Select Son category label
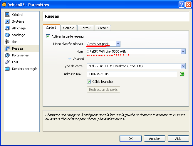Image resolution: width=193 pixels, height=146 pixels. point(15,42)
